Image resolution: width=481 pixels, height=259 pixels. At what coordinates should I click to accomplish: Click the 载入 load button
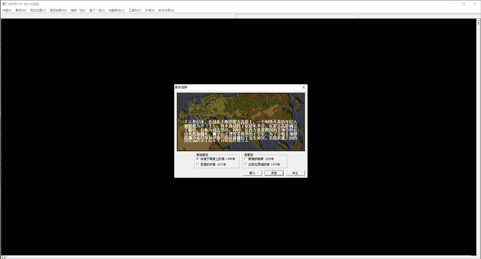tap(253, 173)
